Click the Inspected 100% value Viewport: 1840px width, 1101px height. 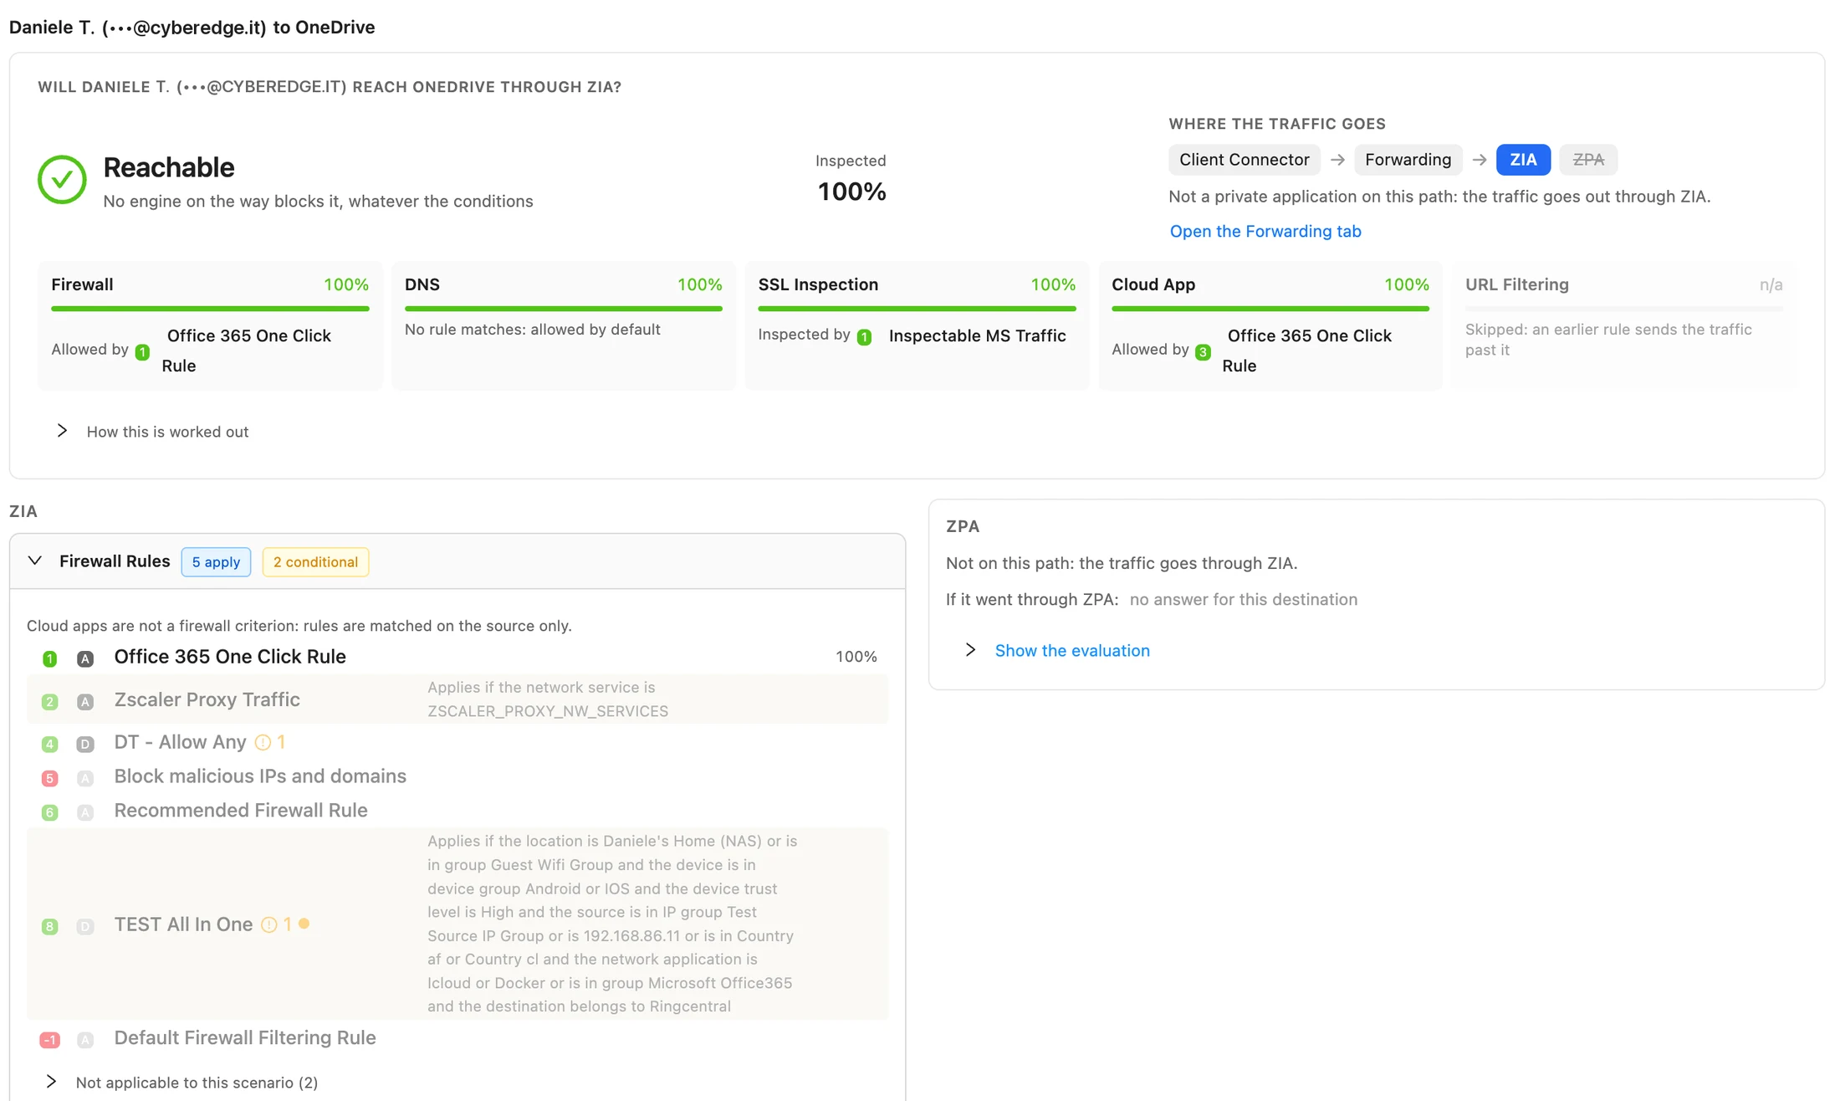click(x=851, y=192)
